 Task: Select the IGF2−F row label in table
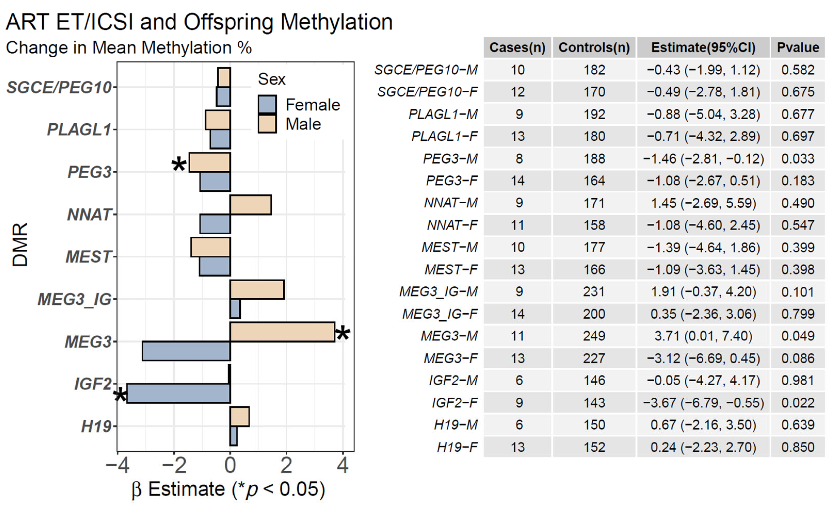pyautogui.click(x=455, y=403)
